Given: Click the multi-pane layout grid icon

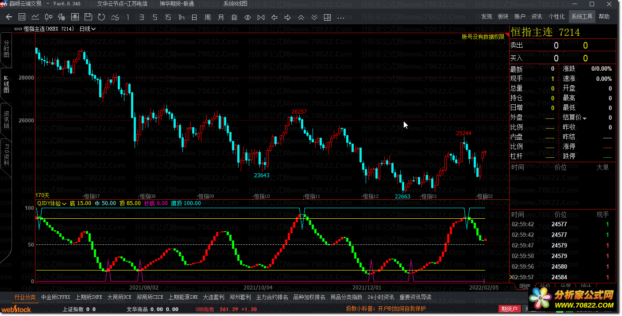Looking at the screenshot, I should coord(327,17).
